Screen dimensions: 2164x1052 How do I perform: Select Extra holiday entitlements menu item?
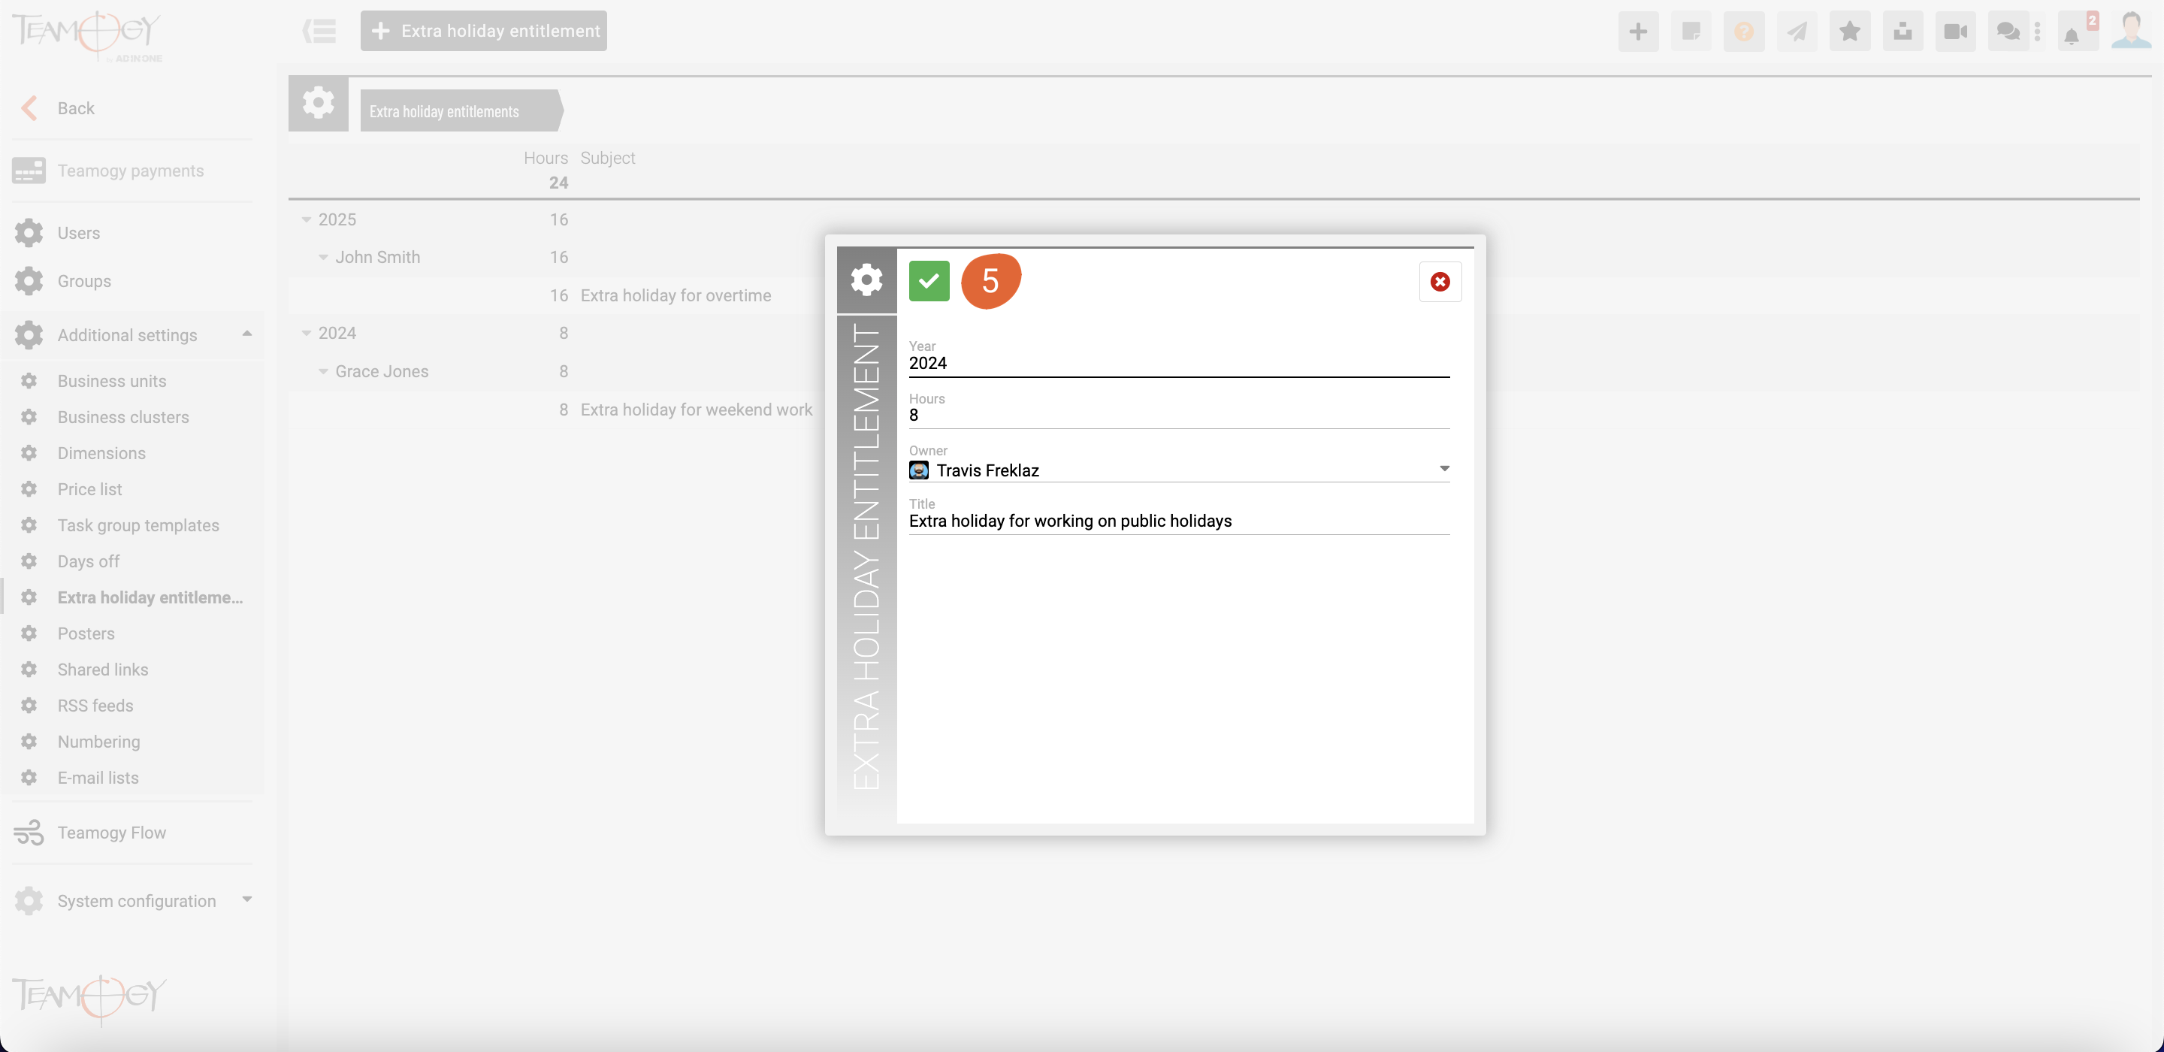coord(150,597)
